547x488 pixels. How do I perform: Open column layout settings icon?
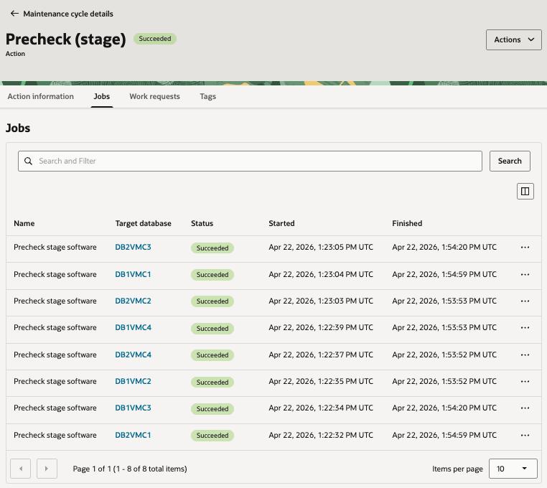pyautogui.click(x=525, y=191)
